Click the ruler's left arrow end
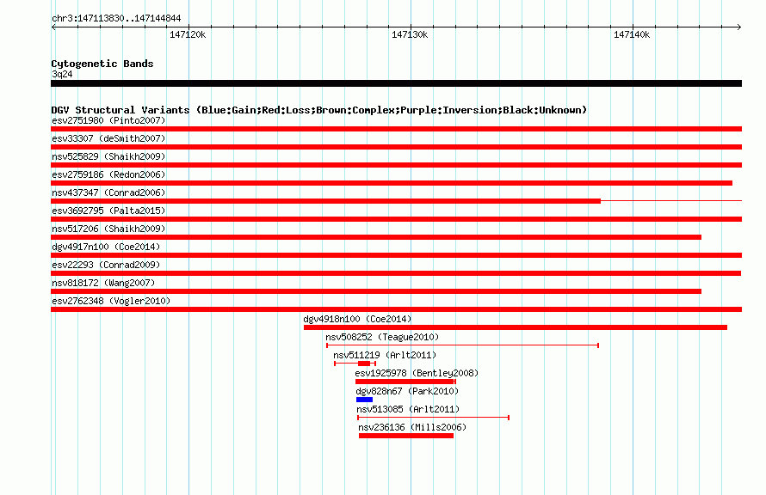This screenshot has height=495, width=766. pyautogui.click(x=53, y=27)
